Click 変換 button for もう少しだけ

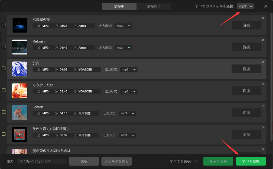pyautogui.click(x=246, y=91)
